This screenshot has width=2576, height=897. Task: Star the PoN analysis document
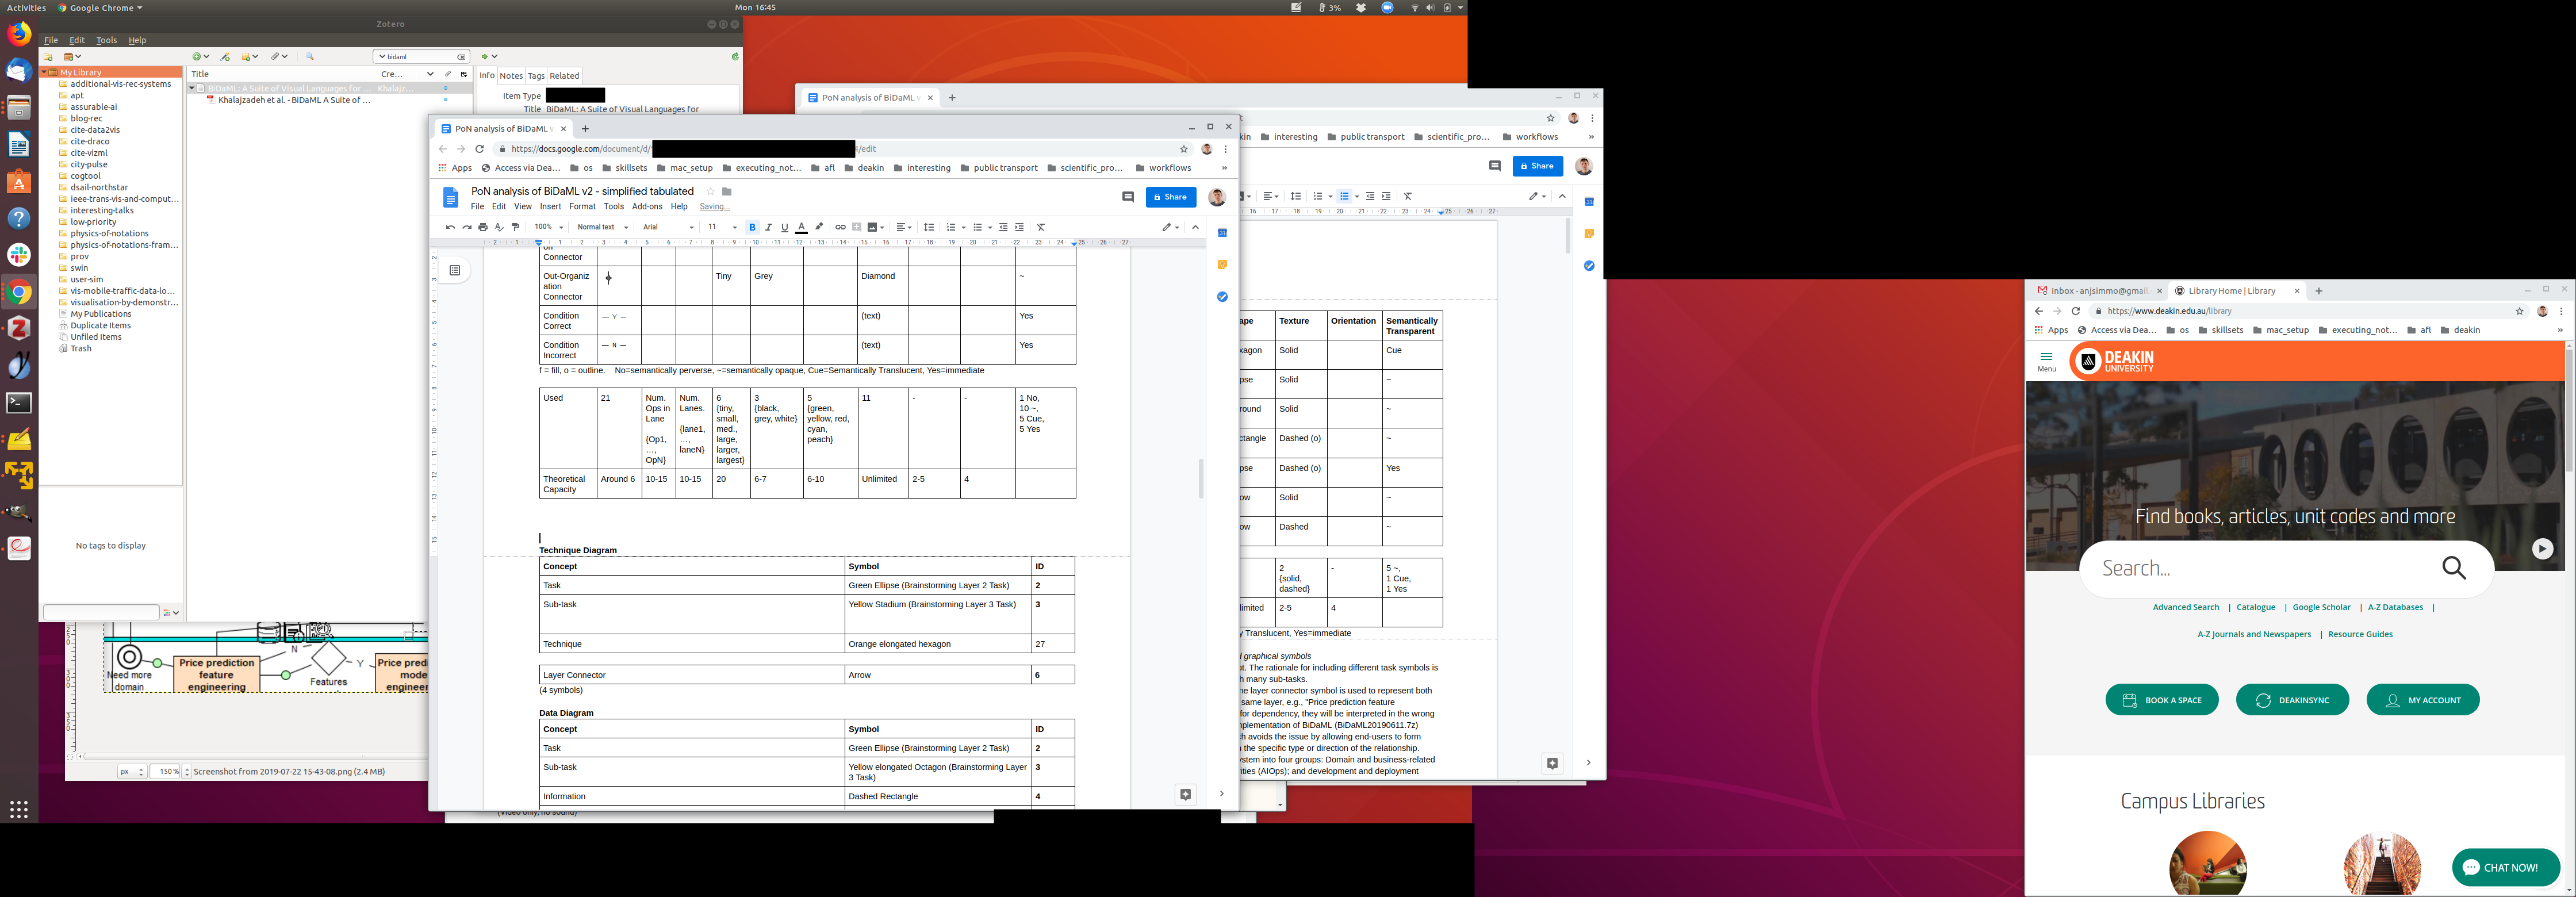pyautogui.click(x=711, y=191)
